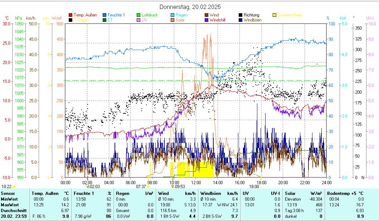Click the Temp. Außen table header

click(x=45, y=193)
